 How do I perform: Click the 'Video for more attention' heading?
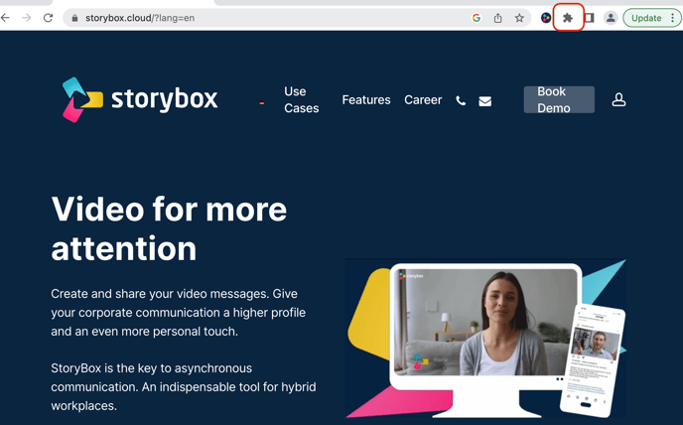169,228
